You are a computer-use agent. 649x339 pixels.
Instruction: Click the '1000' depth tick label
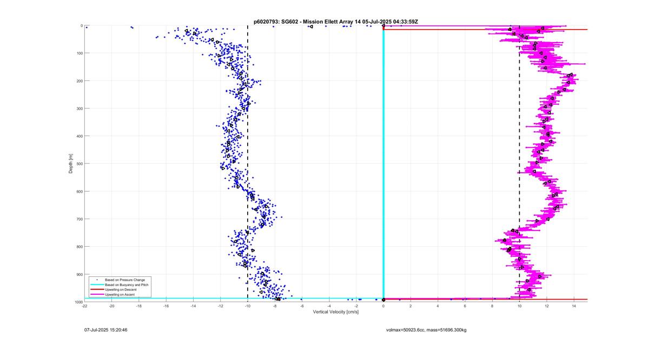click(x=78, y=302)
